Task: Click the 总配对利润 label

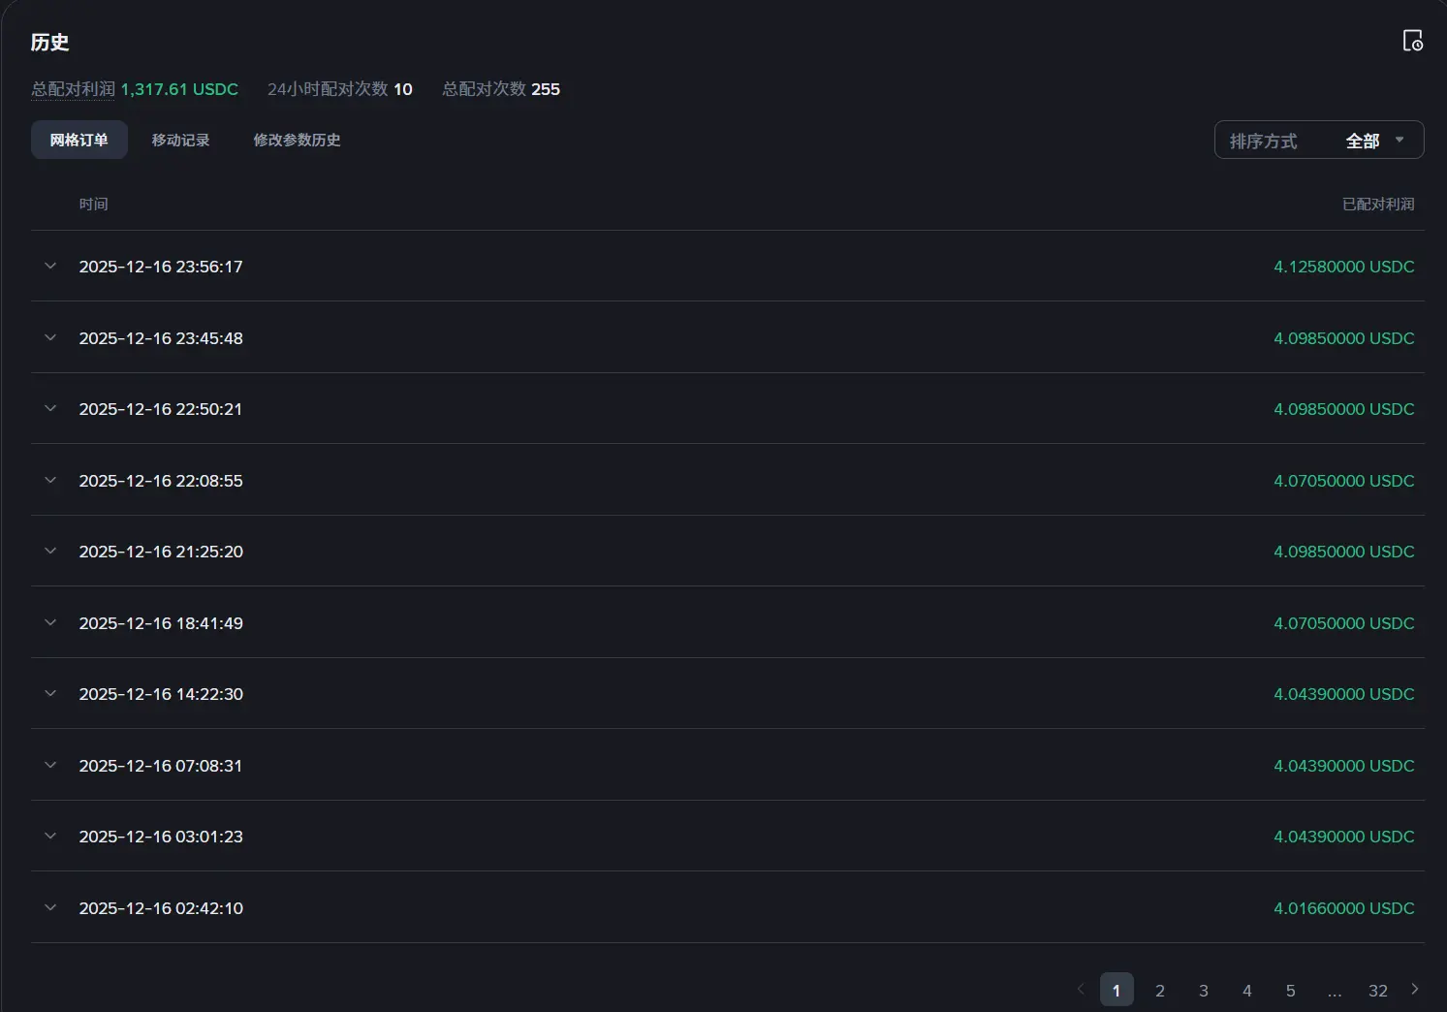Action: (73, 89)
